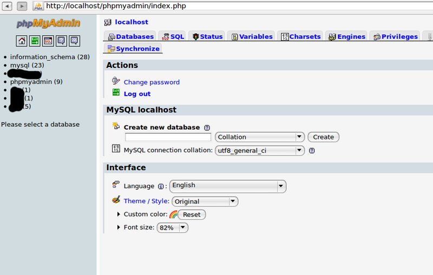Click the Language speech icon

tap(116, 184)
